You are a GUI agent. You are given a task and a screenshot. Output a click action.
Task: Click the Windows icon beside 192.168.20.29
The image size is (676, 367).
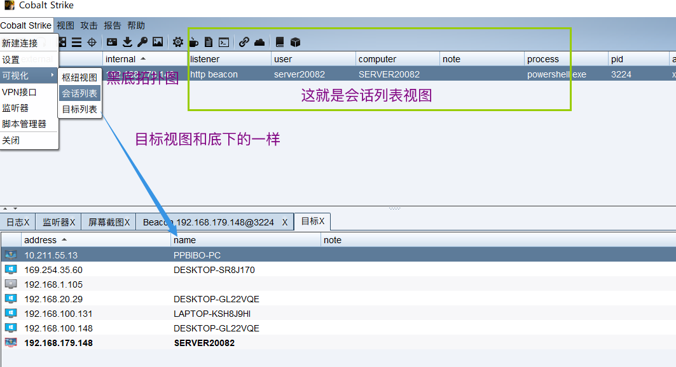coord(11,298)
